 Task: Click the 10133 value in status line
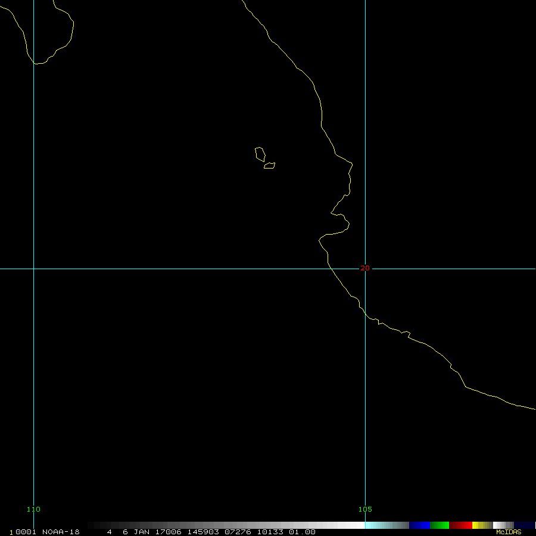(x=270, y=532)
